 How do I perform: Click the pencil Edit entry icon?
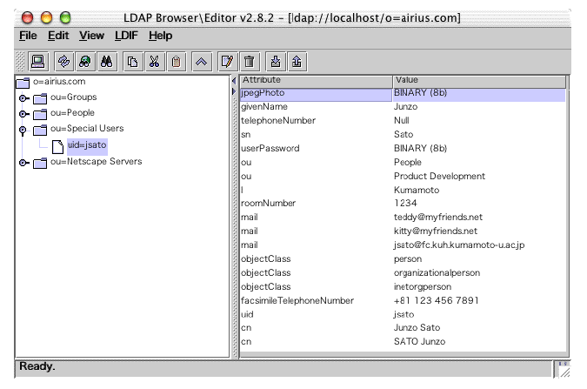[x=227, y=62]
